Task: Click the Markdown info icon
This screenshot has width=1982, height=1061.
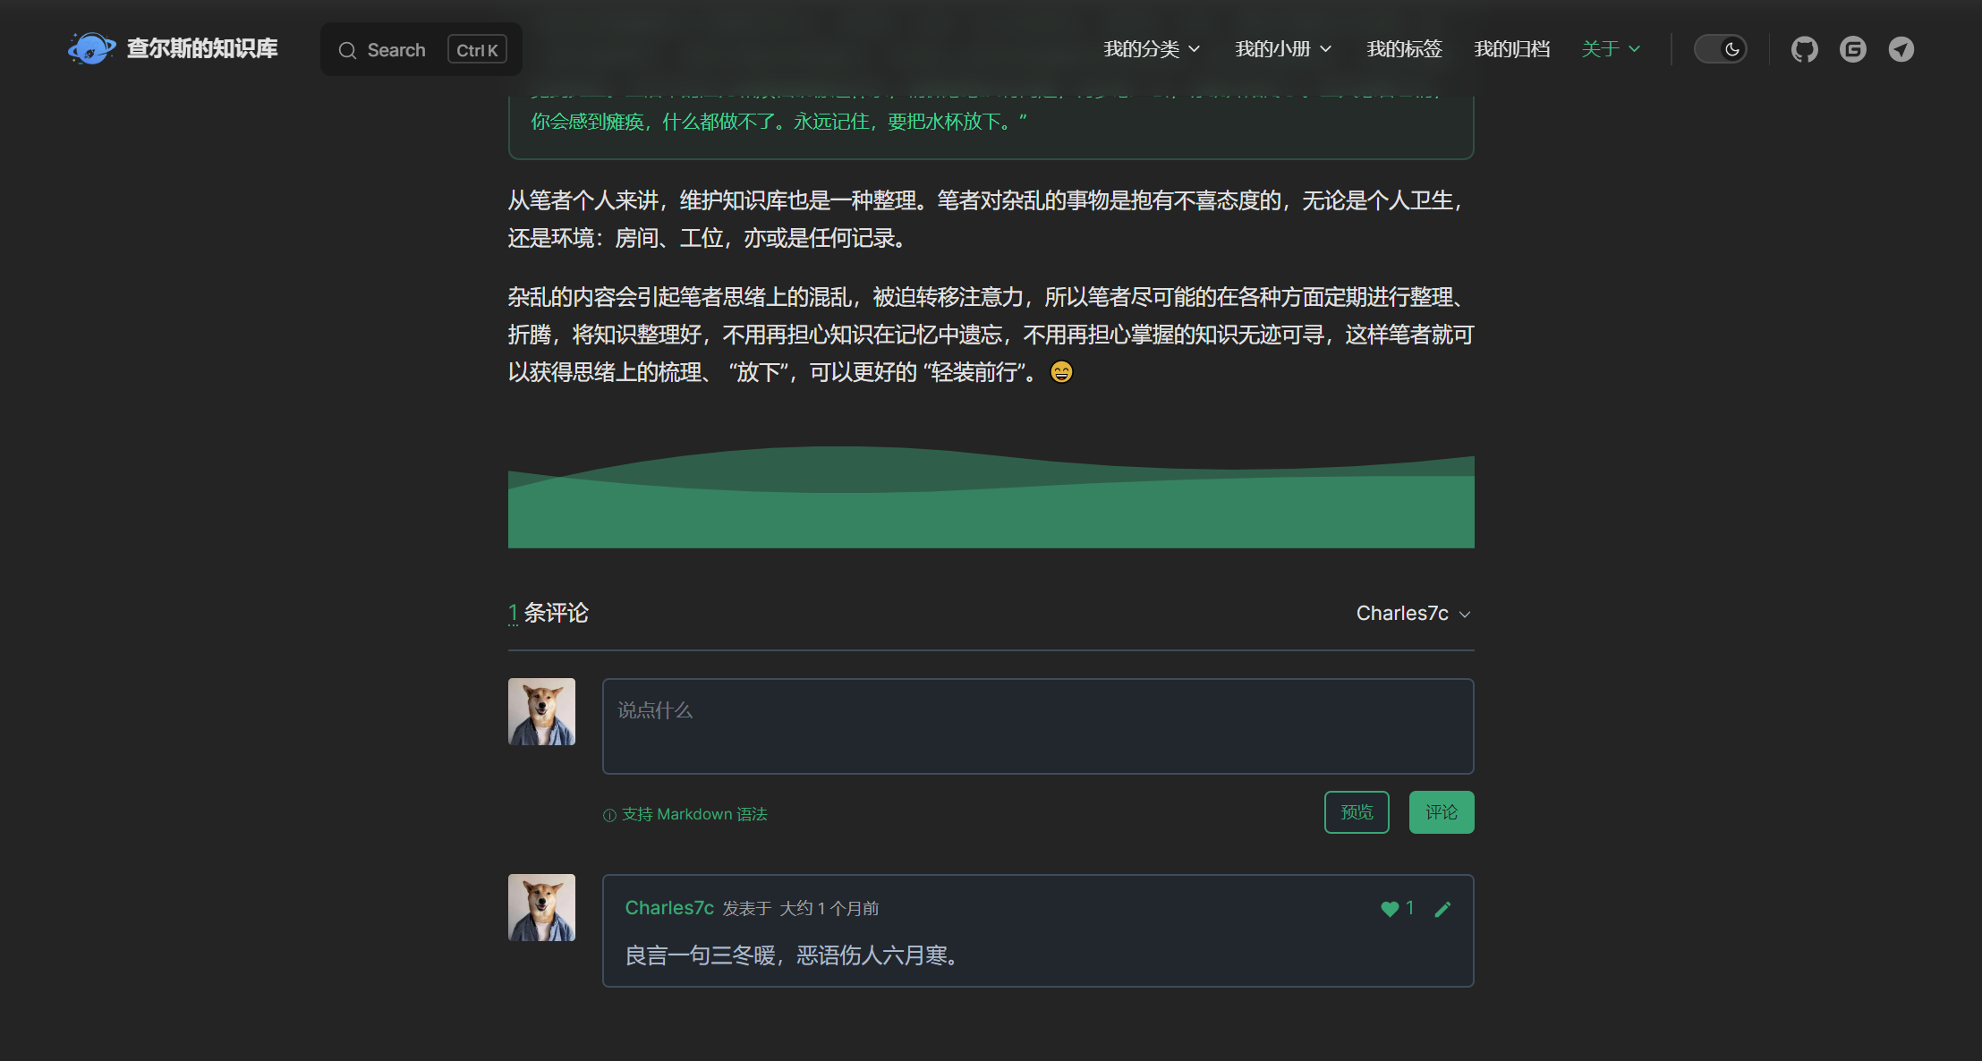Action: click(x=609, y=815)
